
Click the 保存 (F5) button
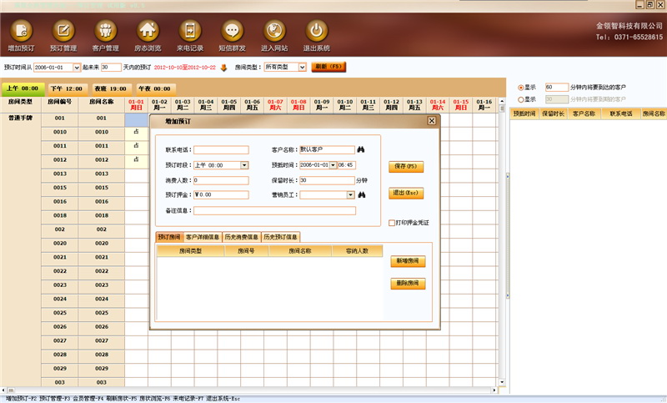pyautogui.click(x=406, y=167)
